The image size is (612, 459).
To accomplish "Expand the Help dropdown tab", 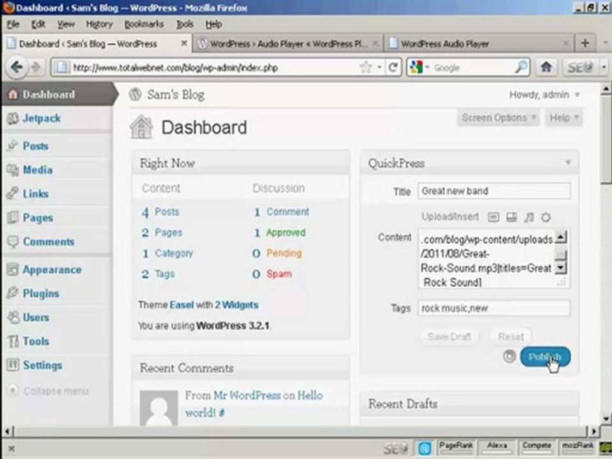I will (x=564, y=117).
